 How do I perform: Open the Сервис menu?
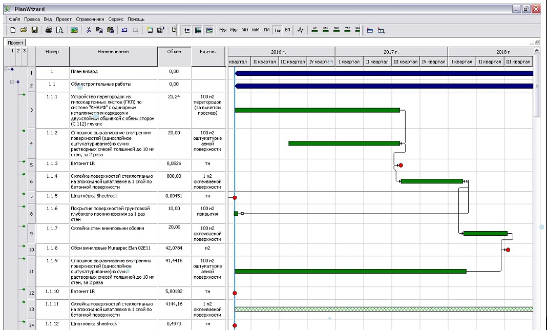(x=116, y=19)
